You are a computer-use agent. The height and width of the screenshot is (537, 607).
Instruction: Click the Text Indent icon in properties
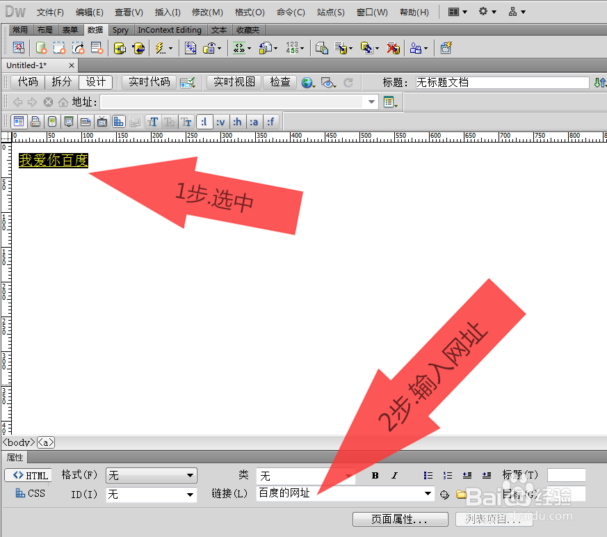point(487,476)
